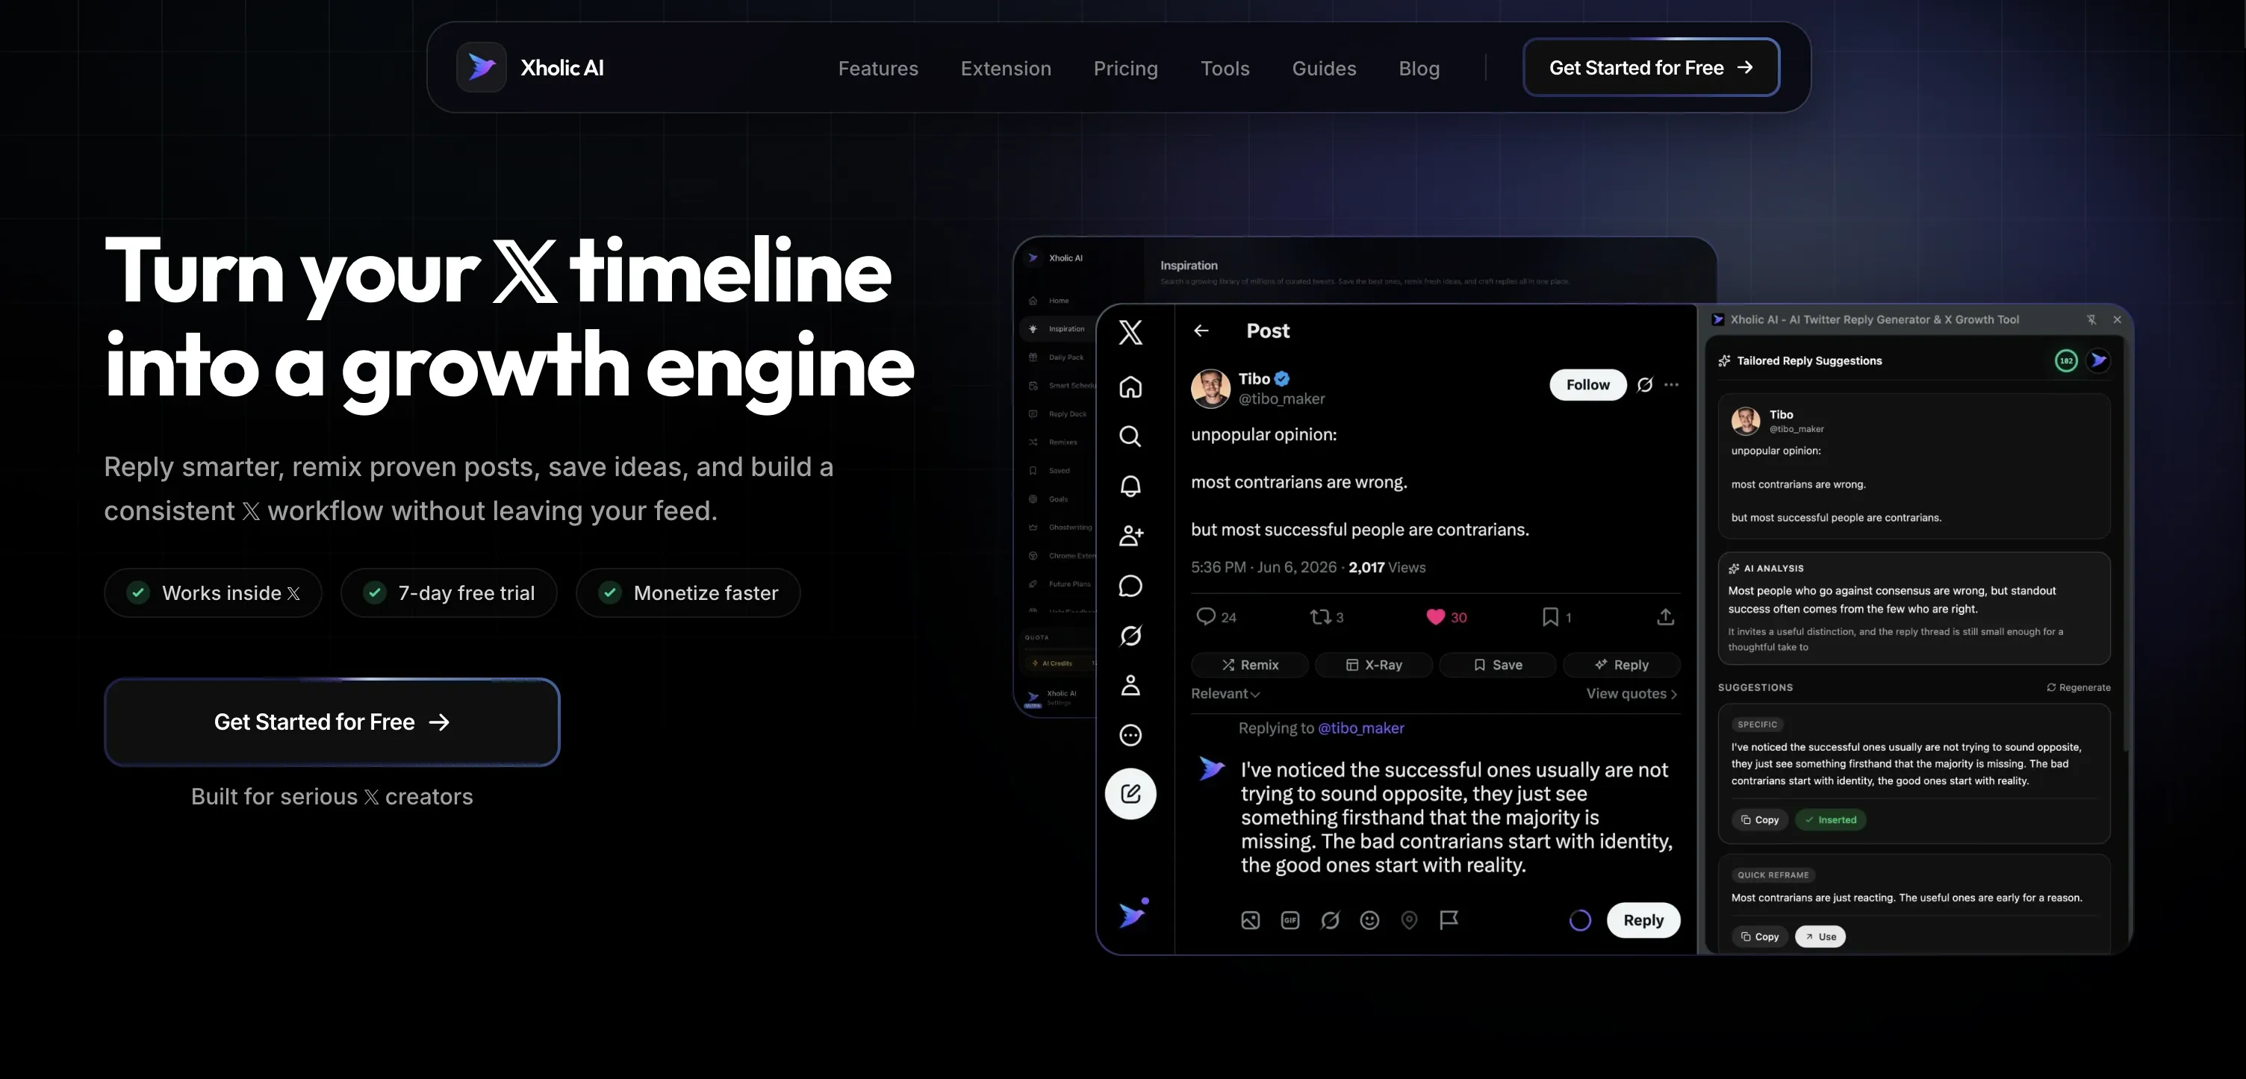Add an image with the media icon in the reply composer
The height and width of the screenshot is (1079, 2246).
tap(1250, 919)
